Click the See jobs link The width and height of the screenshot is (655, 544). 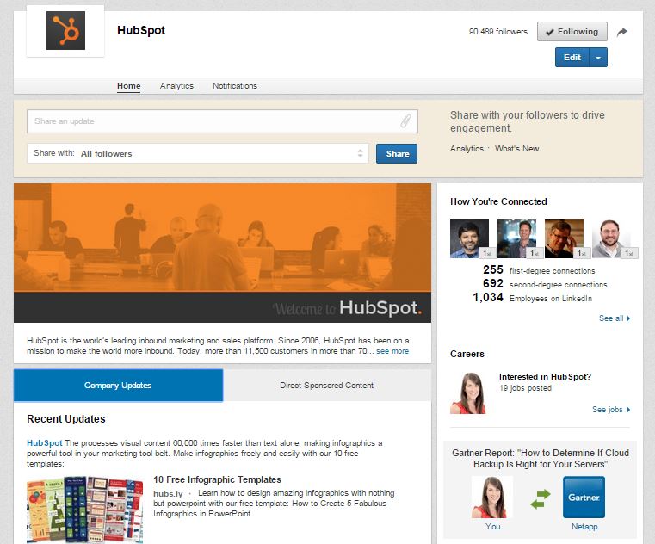(x=611, y=410)
